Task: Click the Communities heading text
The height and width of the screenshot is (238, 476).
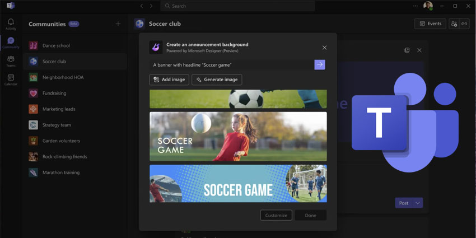Action: 47,24
